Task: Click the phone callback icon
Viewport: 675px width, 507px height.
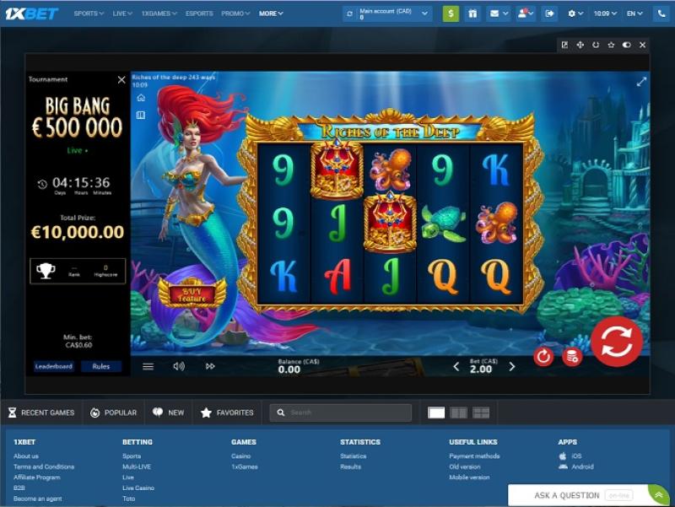Action: [x=661, y=13]
